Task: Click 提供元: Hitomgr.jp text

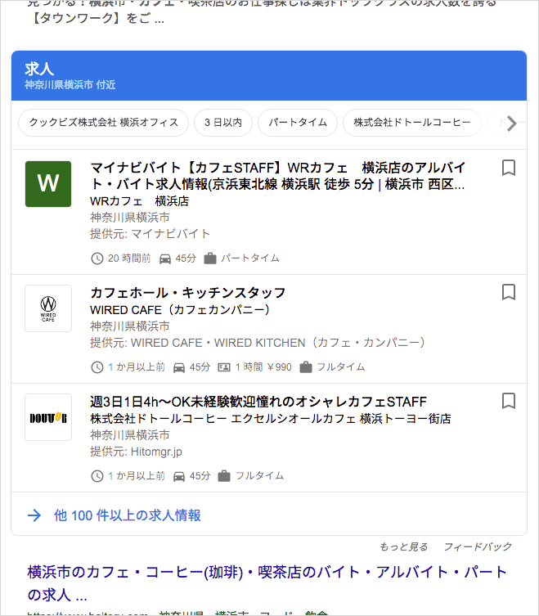Action: (x=136, y=452)
